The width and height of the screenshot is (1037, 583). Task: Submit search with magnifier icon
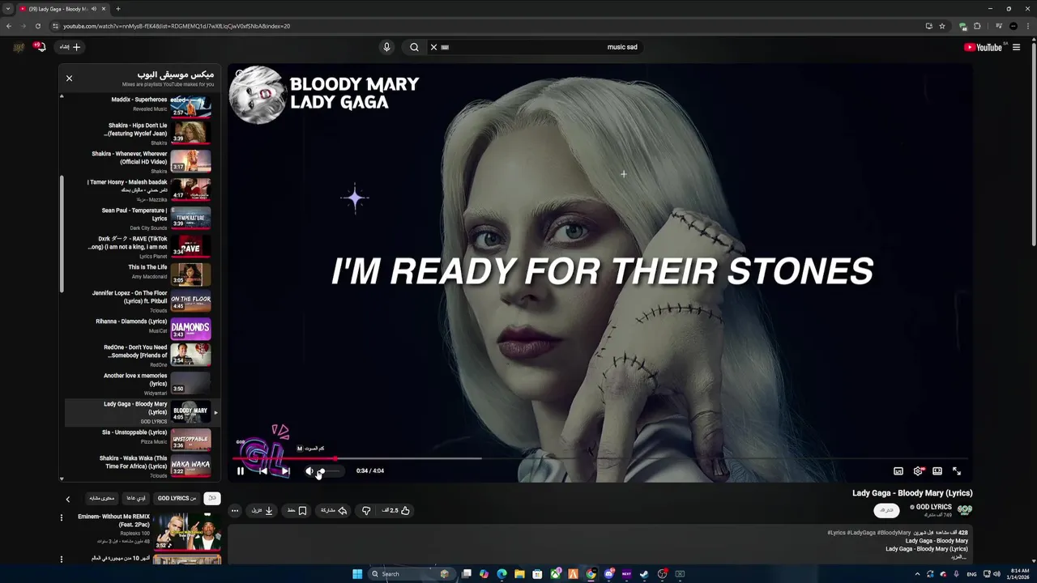point(414,47)
